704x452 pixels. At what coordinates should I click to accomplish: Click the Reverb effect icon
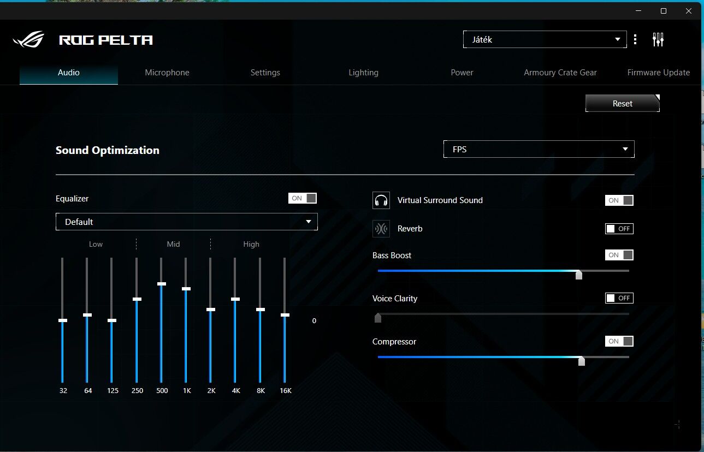381,229
